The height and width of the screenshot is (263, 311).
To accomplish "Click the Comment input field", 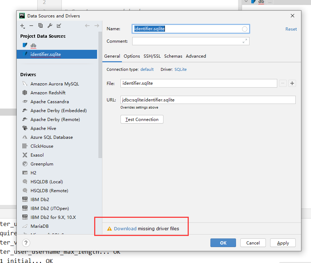I will click(x=191, y=41).
